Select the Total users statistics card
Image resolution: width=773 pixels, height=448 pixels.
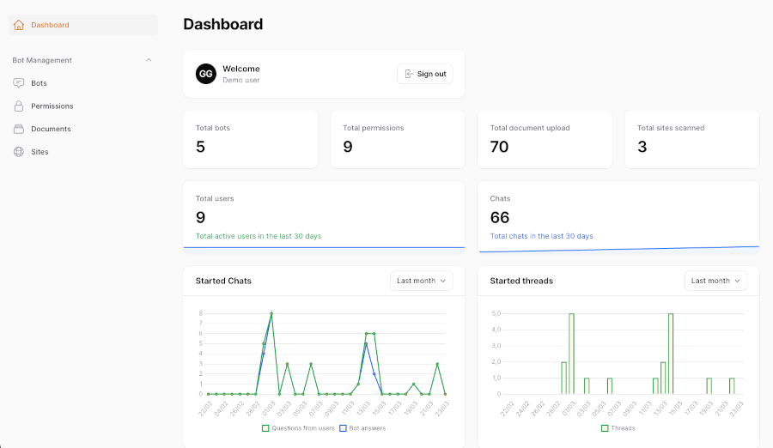pyautogui.click(x=324, y=215)
